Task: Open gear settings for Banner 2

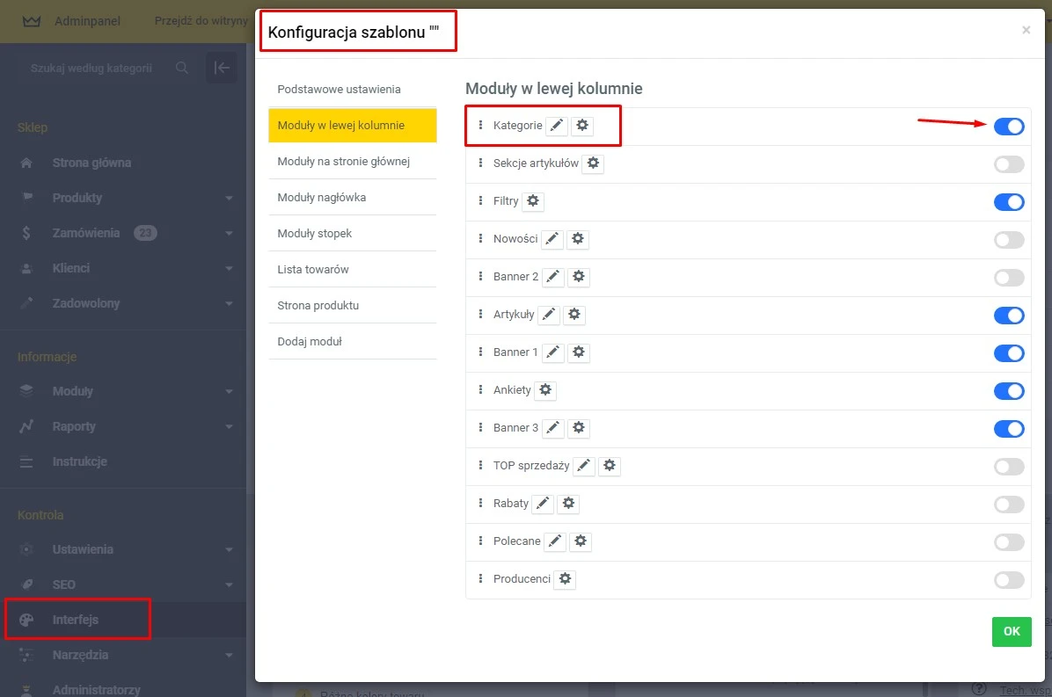Action: point(578,277)
